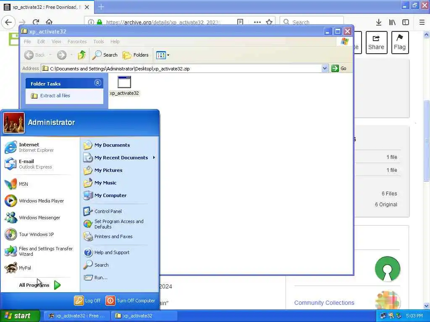Click archive.org Share button
Screen dimensions: 430x322
(376, 42)
